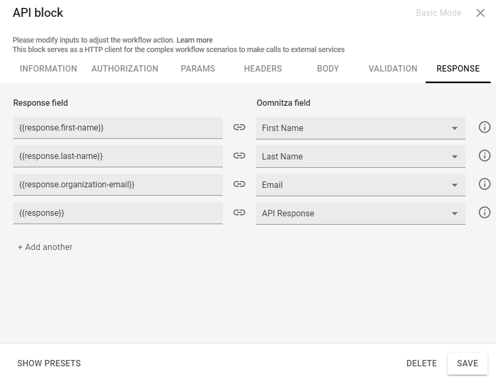Screen dimensions: 496x381
Task: Expand the API Response field dropdown
Action: [x=454, y=213]
